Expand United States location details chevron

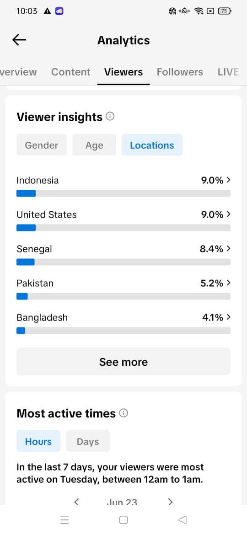229,214
